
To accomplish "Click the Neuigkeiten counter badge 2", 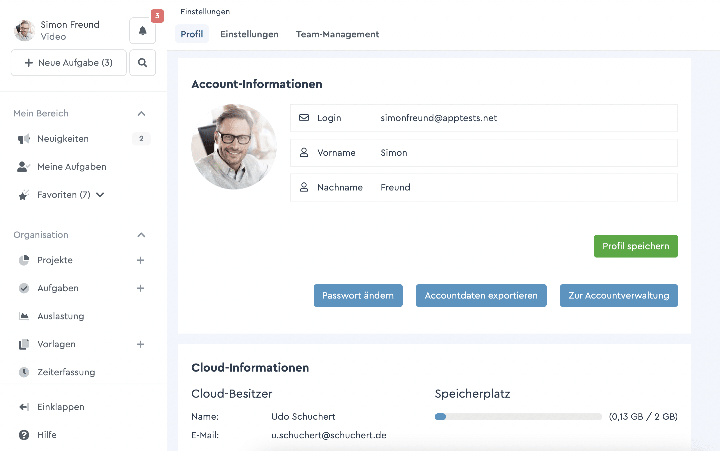I will (x=141, y=139).
